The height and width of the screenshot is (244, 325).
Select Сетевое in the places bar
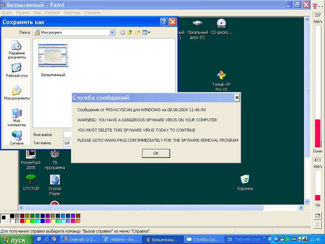click(x=17, y=138)
